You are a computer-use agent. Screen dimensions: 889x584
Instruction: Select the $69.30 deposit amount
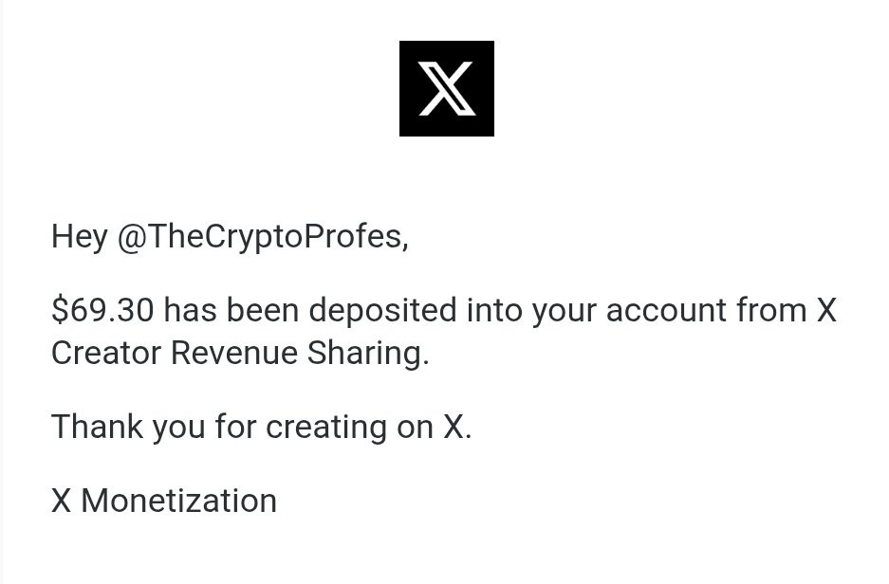[x=102, y=310]
